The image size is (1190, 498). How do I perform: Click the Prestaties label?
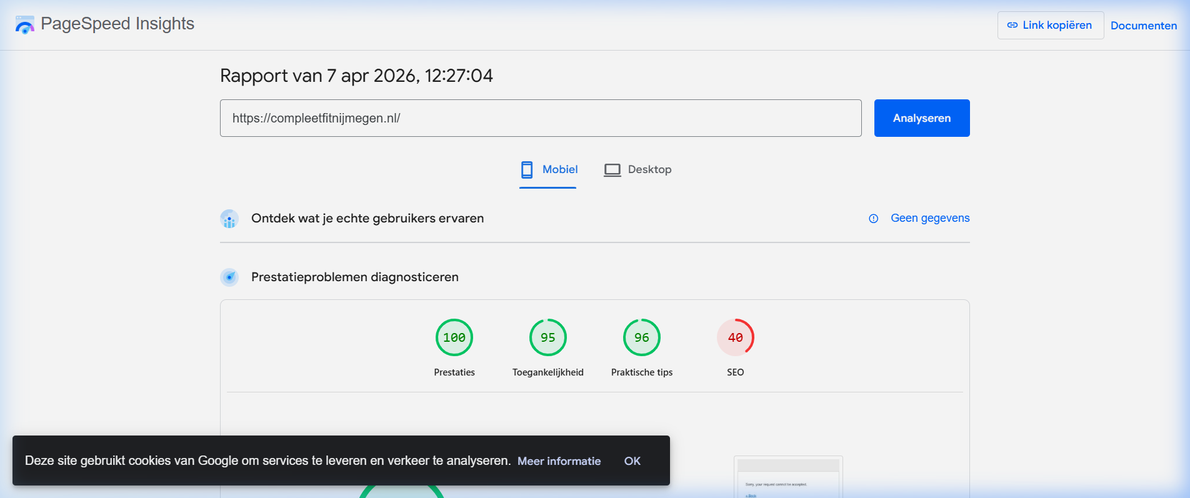454,372
